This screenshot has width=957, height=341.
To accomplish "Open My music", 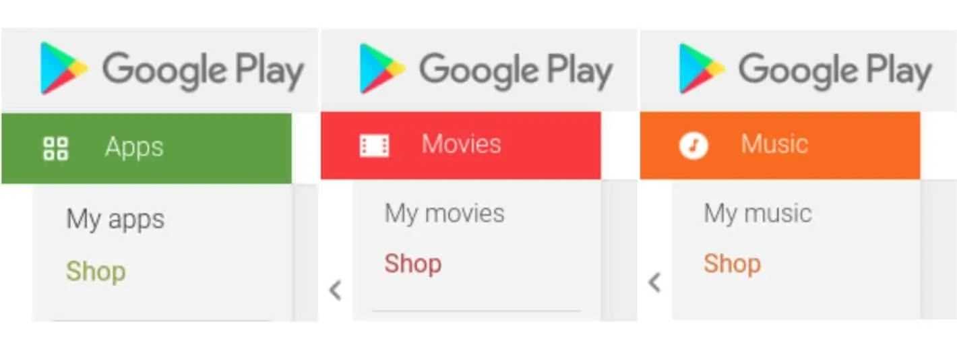I will (758, 214).
